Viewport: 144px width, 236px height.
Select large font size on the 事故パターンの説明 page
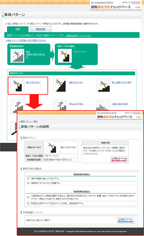tap(139, 113)
